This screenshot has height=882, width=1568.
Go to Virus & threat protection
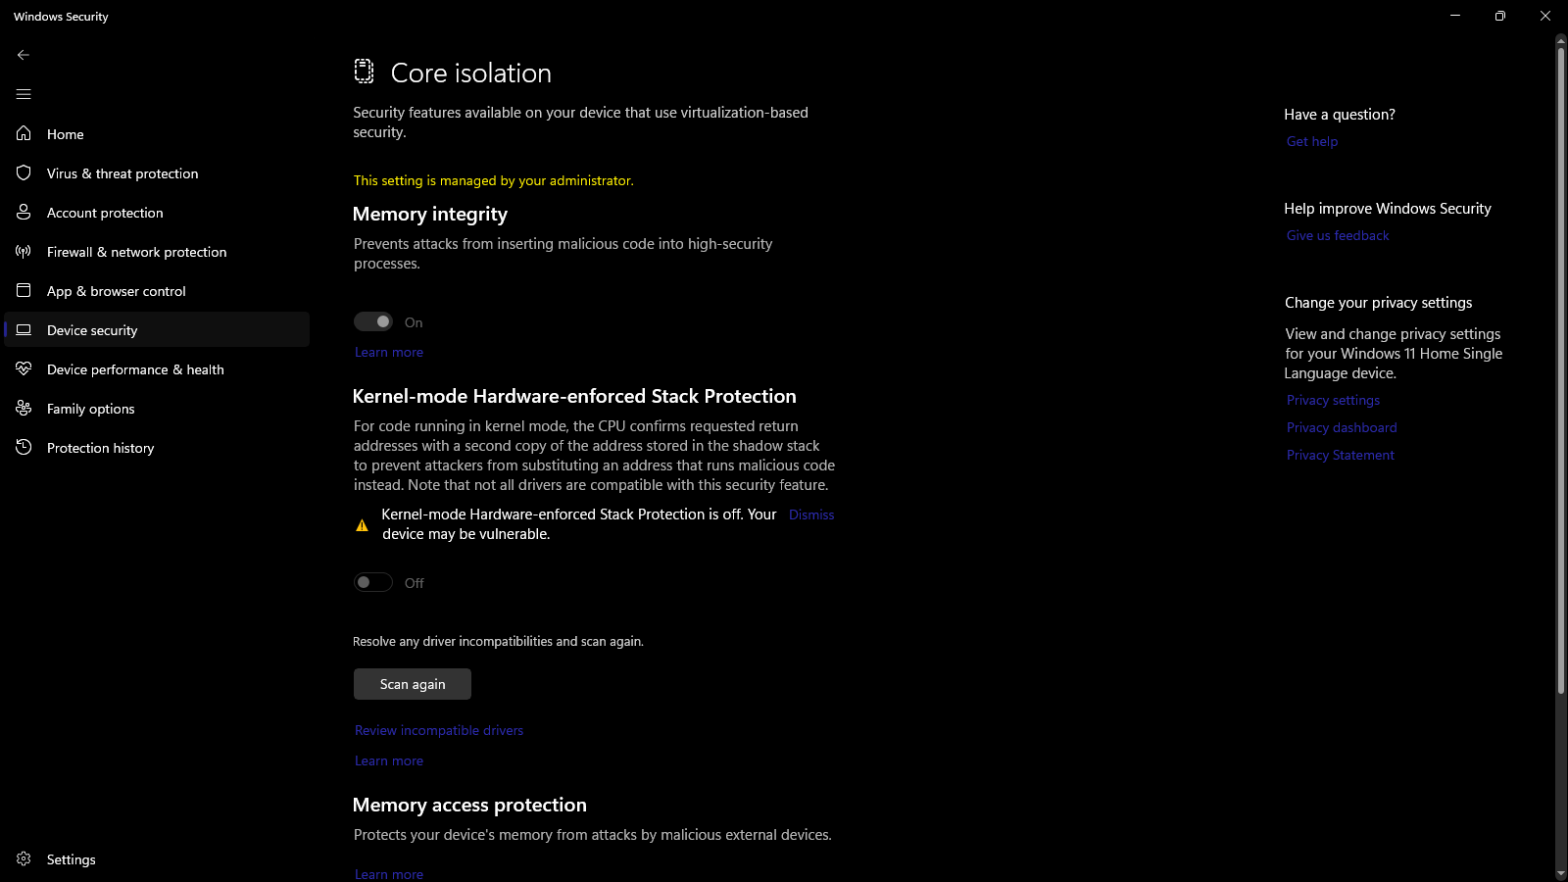[157, 172]
